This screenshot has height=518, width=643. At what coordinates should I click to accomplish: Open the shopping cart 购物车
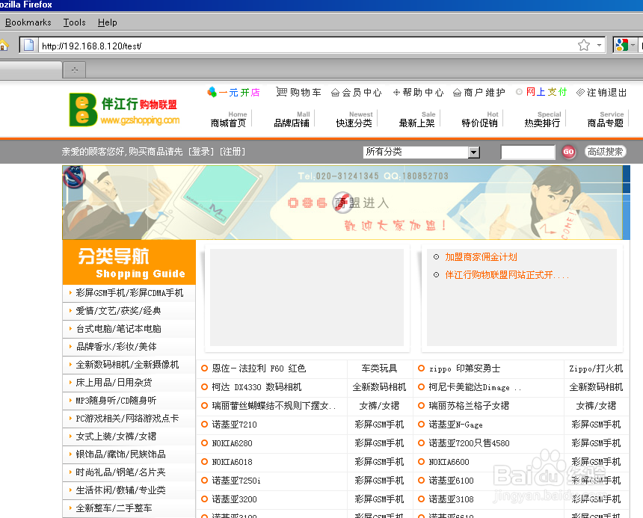point(298,92)
